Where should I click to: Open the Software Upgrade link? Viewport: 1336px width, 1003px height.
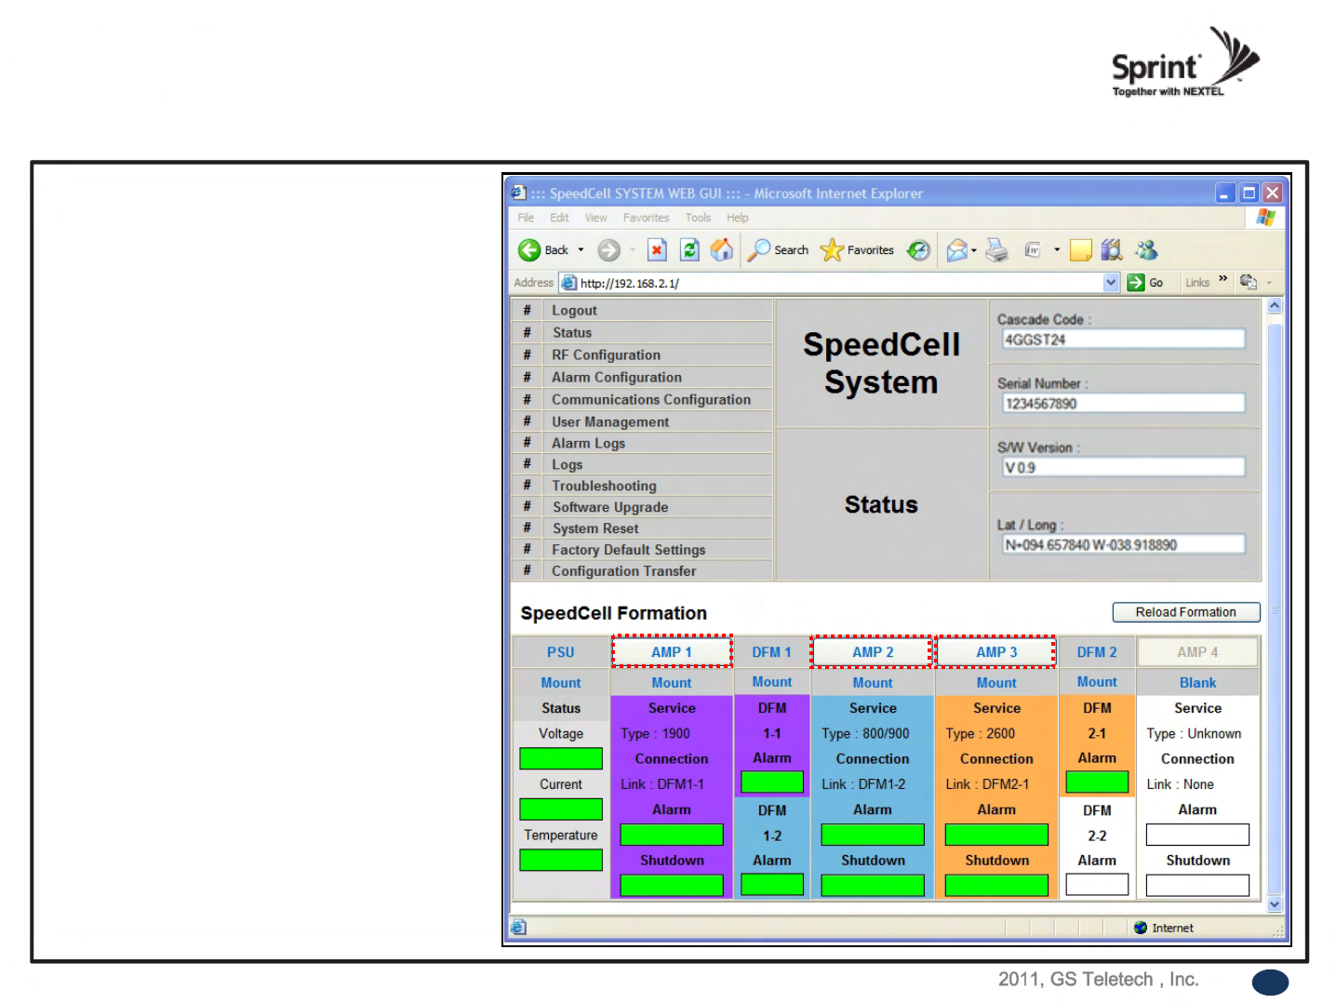(610, 507)
